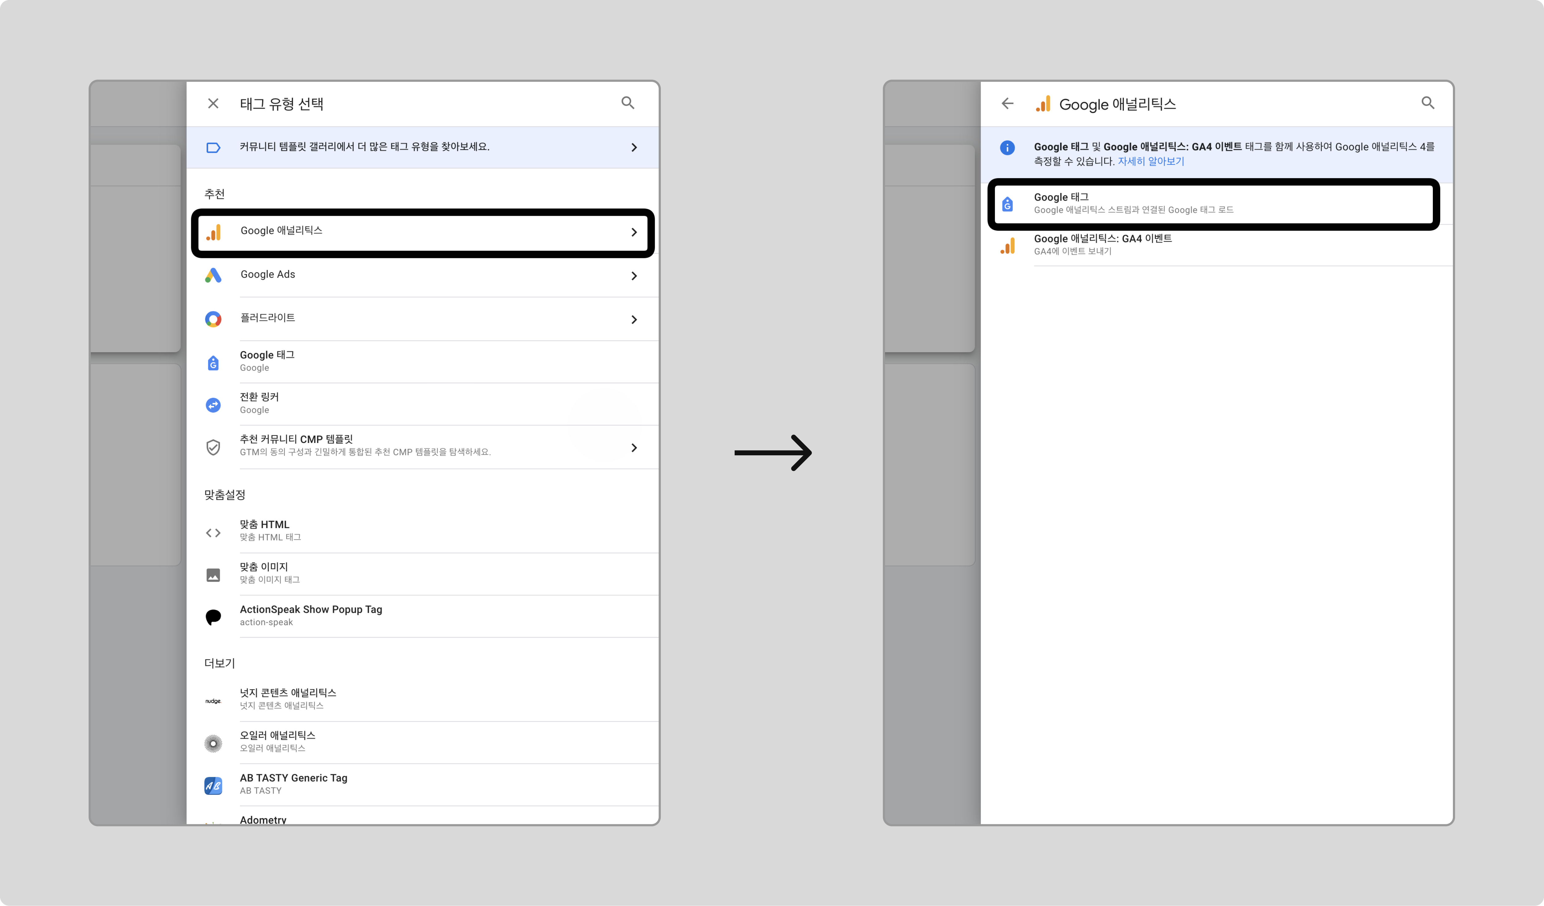The height and width of the screenshot is (906, 1544).
Task: Go back from Google 애널리틱스 panel
Action: tap(1007, 103)
